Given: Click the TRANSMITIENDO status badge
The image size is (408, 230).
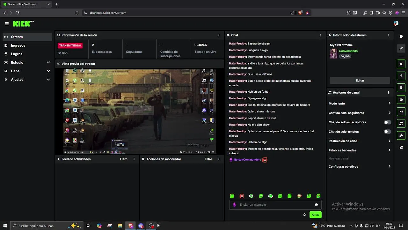Looking at the screenshot, I should (70, 45).
